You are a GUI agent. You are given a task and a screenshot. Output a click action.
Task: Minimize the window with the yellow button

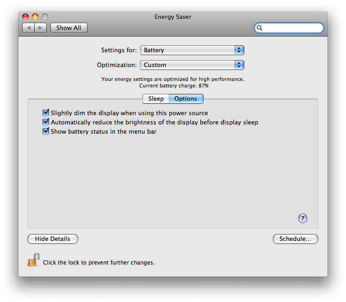[35, 17]
